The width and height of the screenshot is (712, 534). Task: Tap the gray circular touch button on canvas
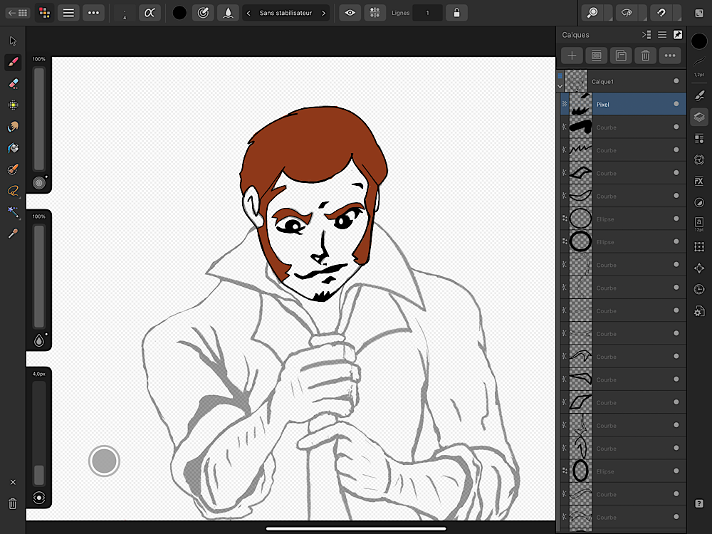pos(104,461)
